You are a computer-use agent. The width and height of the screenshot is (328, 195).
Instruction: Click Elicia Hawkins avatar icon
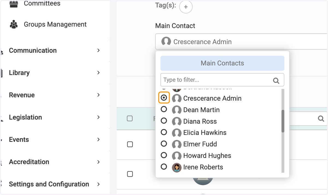pos(177,133)
